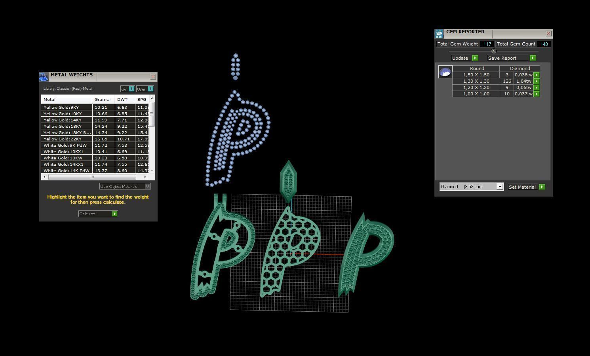Click the 1,04tw weight cell
Viewport: 590px width, 356px height.
tap(523, 81)
